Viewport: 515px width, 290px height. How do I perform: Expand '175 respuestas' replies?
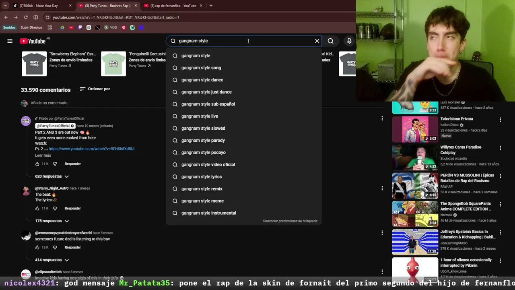(52, 221)
